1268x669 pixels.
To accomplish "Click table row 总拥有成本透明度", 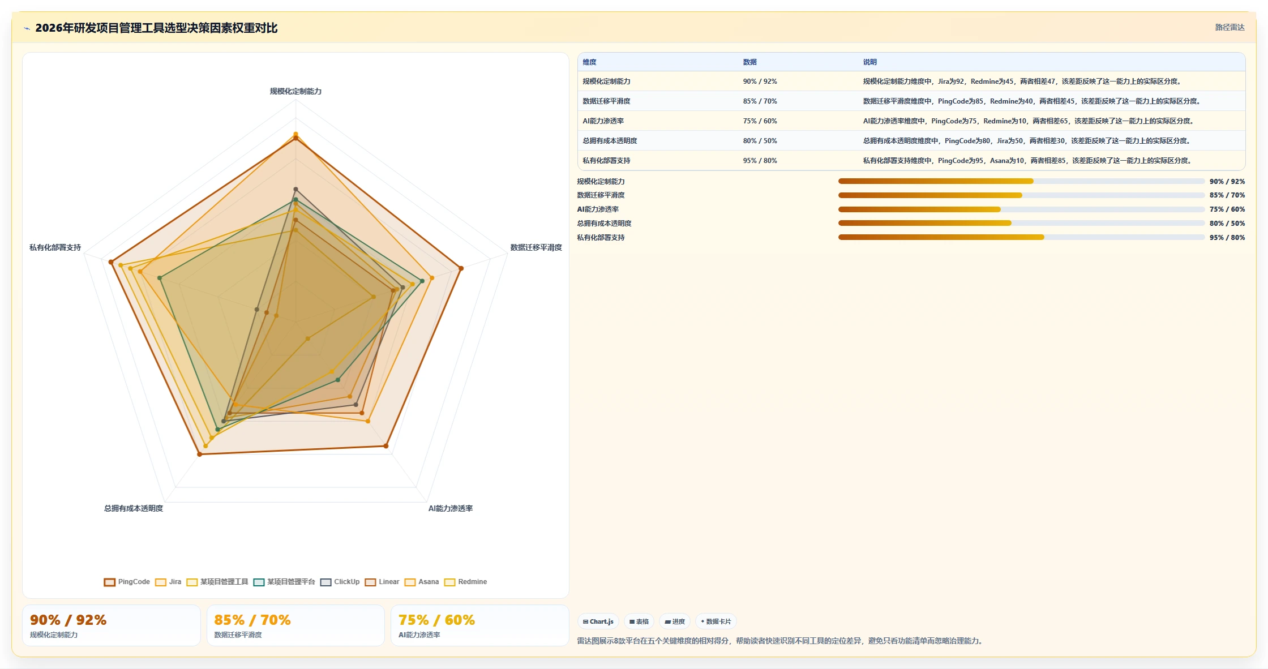I will (911, 141).
